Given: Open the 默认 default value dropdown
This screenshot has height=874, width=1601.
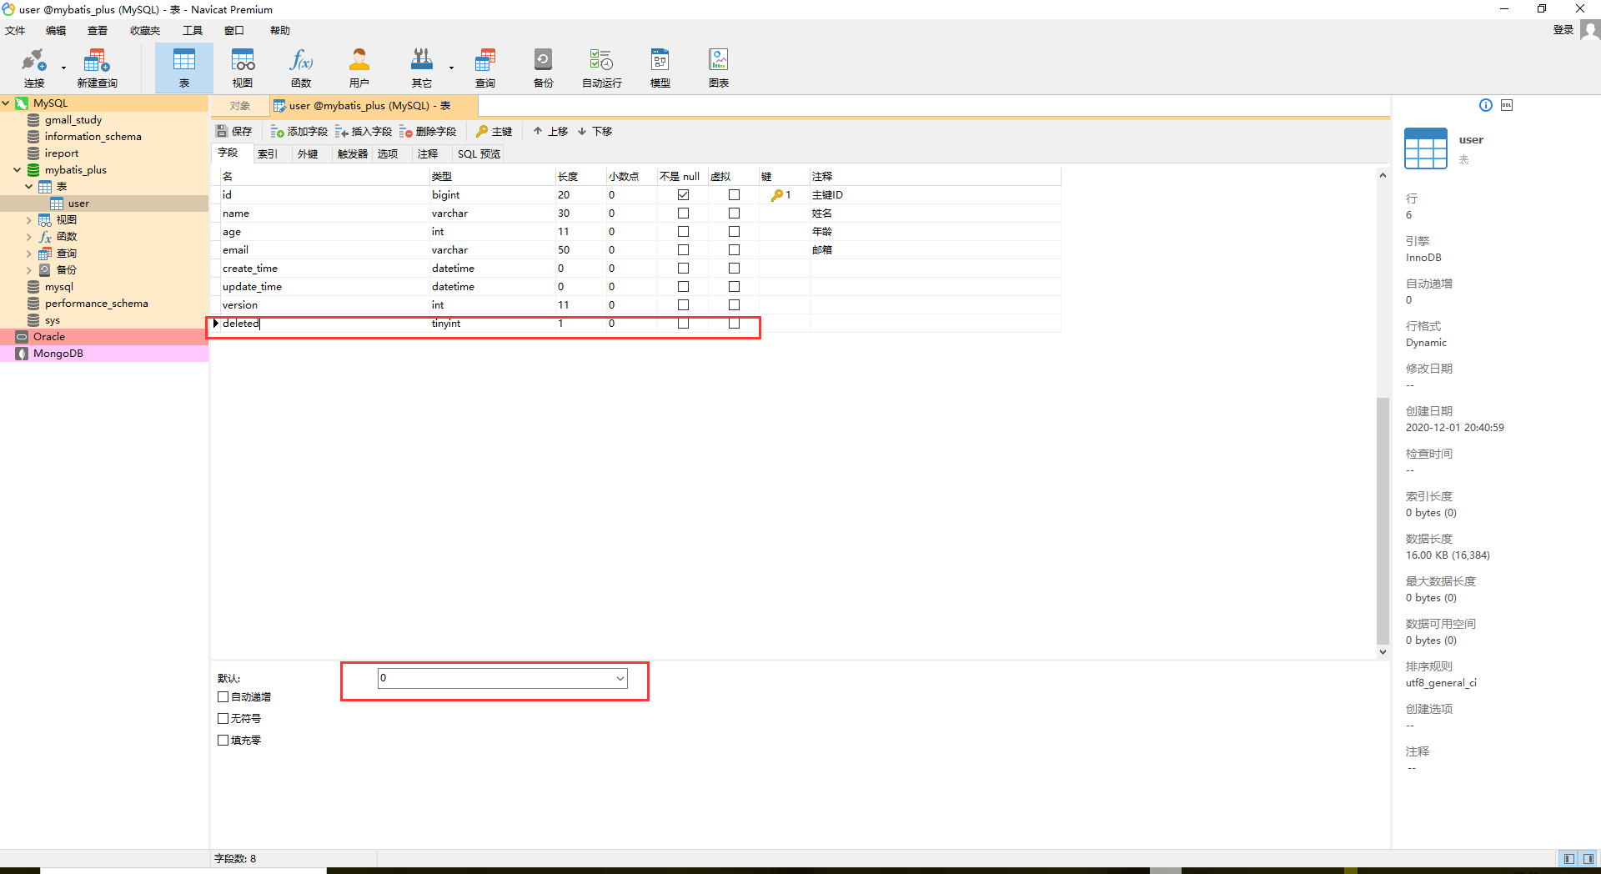Looking at the screenshot, I should [620, 679].
